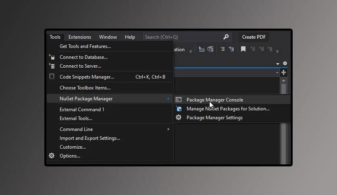Click the Options gear icon

(x=52, y=156)
